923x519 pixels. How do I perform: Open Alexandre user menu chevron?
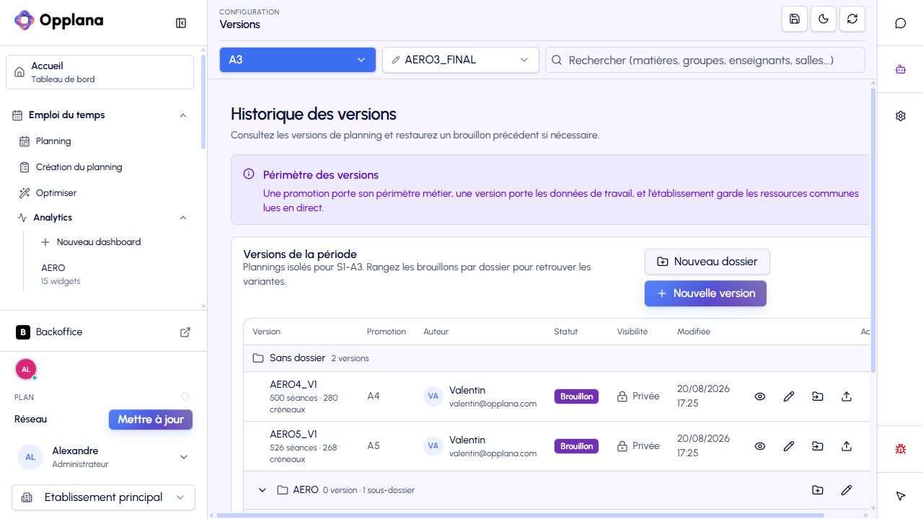[x=184, y=457]
